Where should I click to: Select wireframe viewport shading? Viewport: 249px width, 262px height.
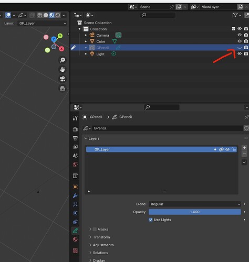point(40,15)
